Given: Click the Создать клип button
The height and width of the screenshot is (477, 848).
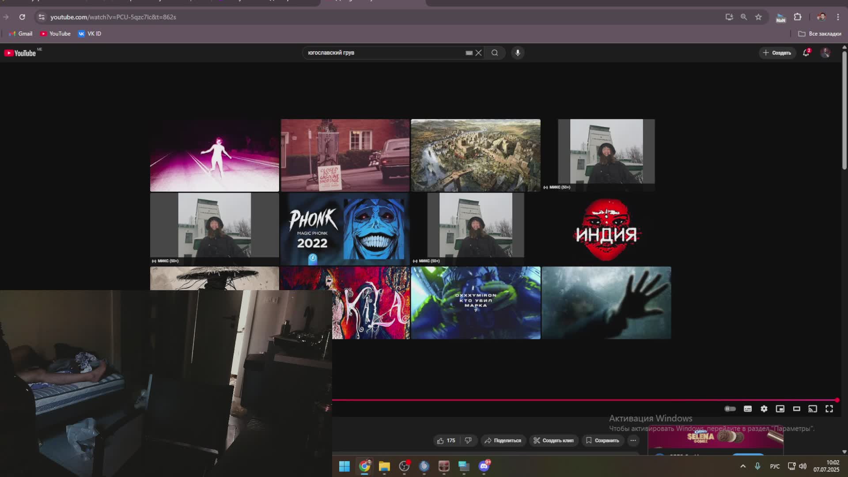Looking at the screenshot, I should [554, 440].
